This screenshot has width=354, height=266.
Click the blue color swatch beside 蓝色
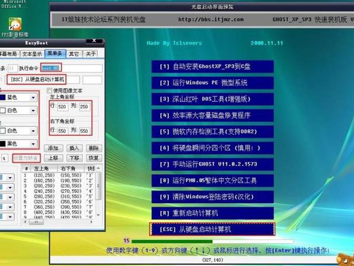click(x=3, y=98)
